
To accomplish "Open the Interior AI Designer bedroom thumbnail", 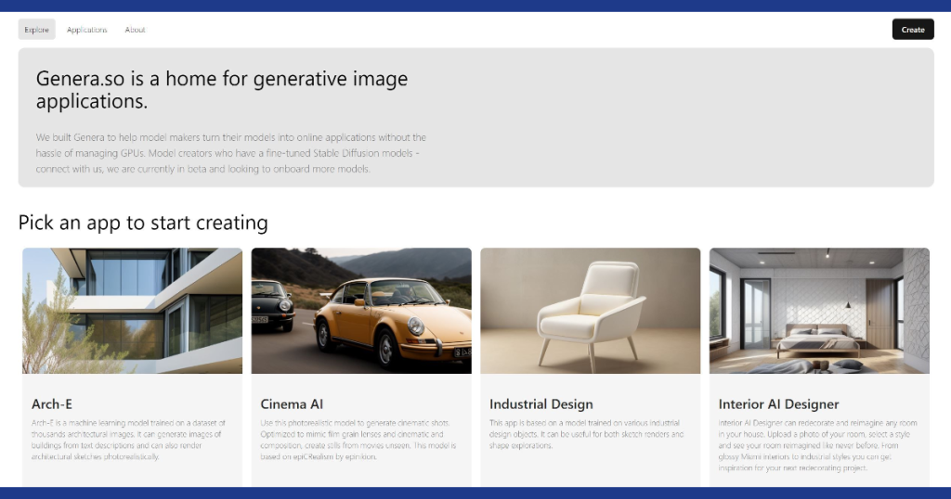I will coord(819,311).
